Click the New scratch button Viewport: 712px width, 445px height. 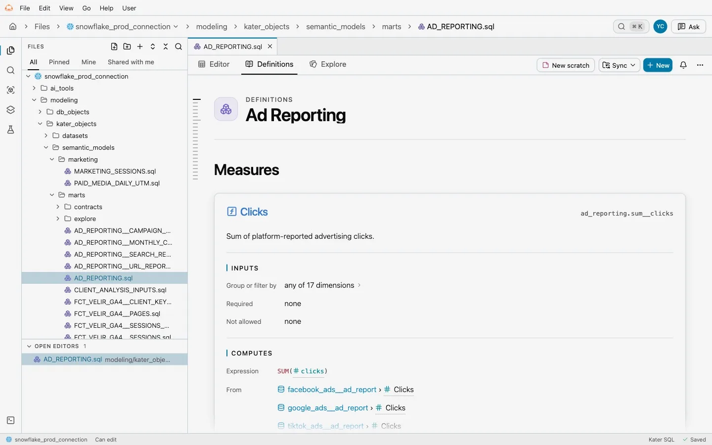(566, 65)
